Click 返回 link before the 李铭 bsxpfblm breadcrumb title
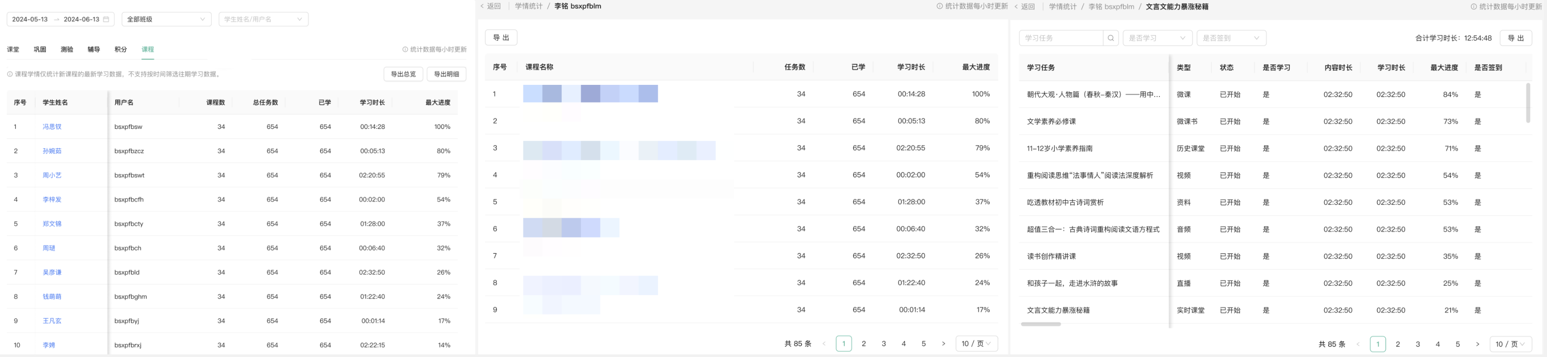 click(x=490, y=6)
